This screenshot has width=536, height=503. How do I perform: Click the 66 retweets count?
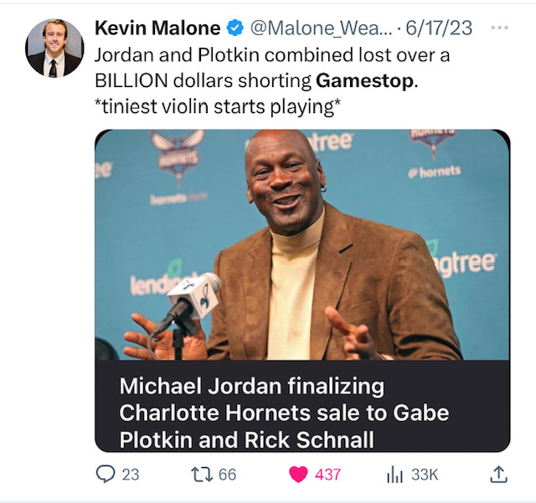point(227,475)
